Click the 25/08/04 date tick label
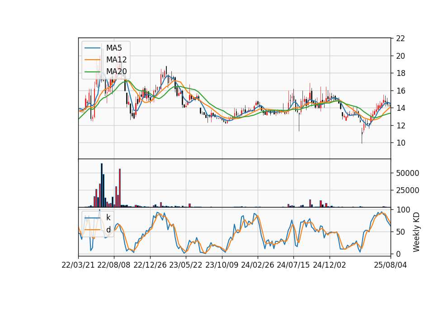 pyautogui.click(x=391, y=265)
